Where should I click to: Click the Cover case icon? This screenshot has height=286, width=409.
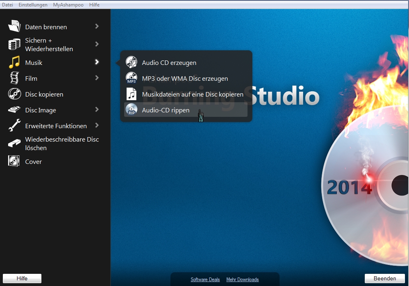coord(14,161)
